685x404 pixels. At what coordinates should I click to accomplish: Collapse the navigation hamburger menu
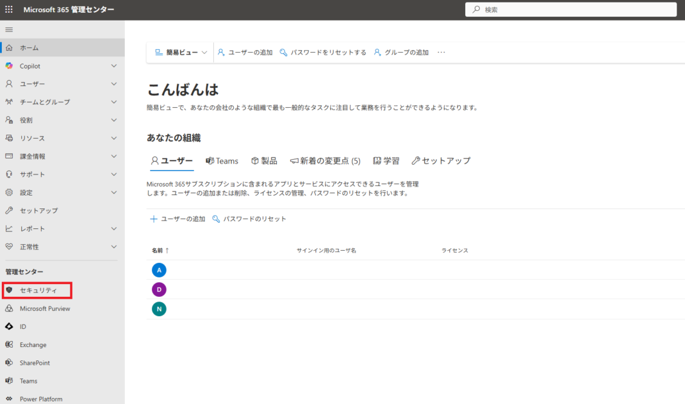point(9,29)
